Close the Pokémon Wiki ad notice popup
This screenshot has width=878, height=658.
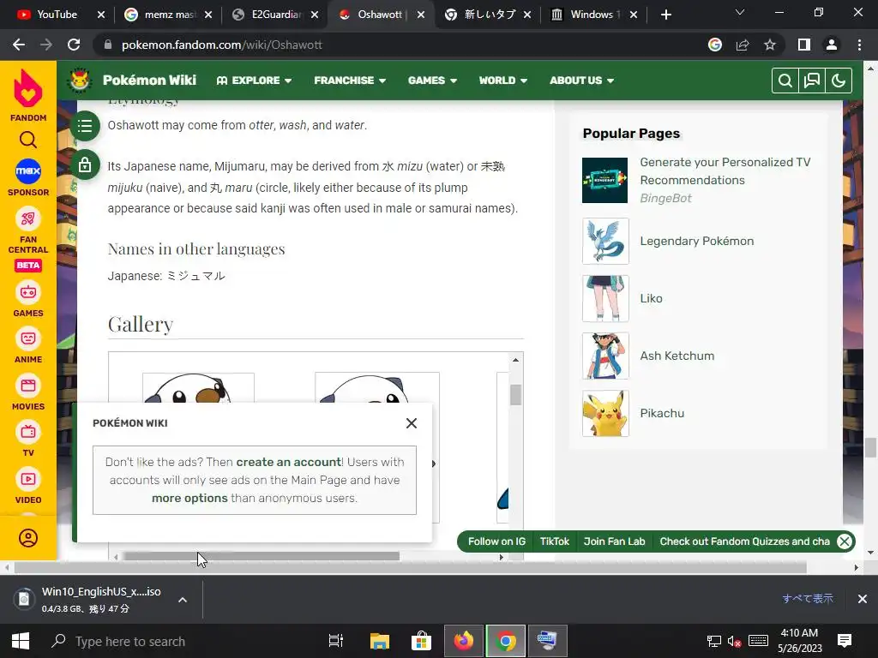tap(411, 423)
